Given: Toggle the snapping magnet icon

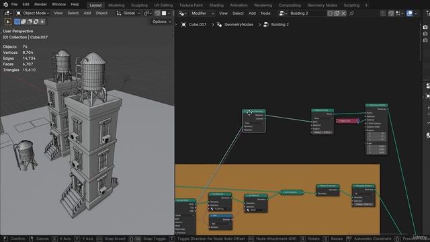Looking at the screenshot, I should [x=157, y=13].
